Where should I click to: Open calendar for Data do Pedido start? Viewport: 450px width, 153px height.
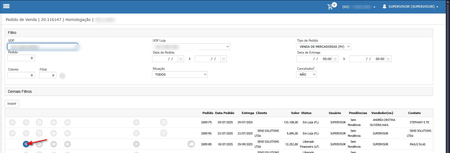click(x=181, y=59)
